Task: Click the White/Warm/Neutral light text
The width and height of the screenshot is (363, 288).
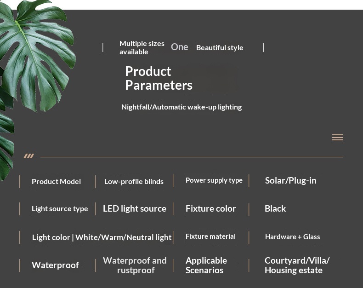Action: (x=124, y=237)
